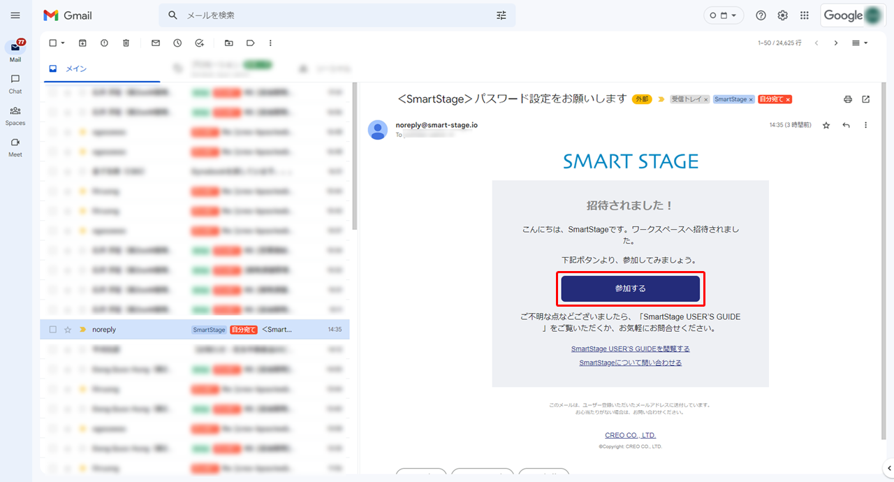Archive the selected email
The height and width of the screenshot is (482, 894).
click(x=82, y=43)
